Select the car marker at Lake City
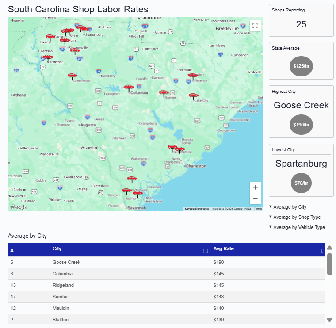Image resolution: width=336 pixels, height=328 pixels. [x=194, y=96]
